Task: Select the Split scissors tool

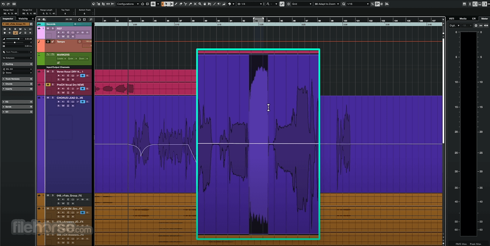Action: (185, 4)
